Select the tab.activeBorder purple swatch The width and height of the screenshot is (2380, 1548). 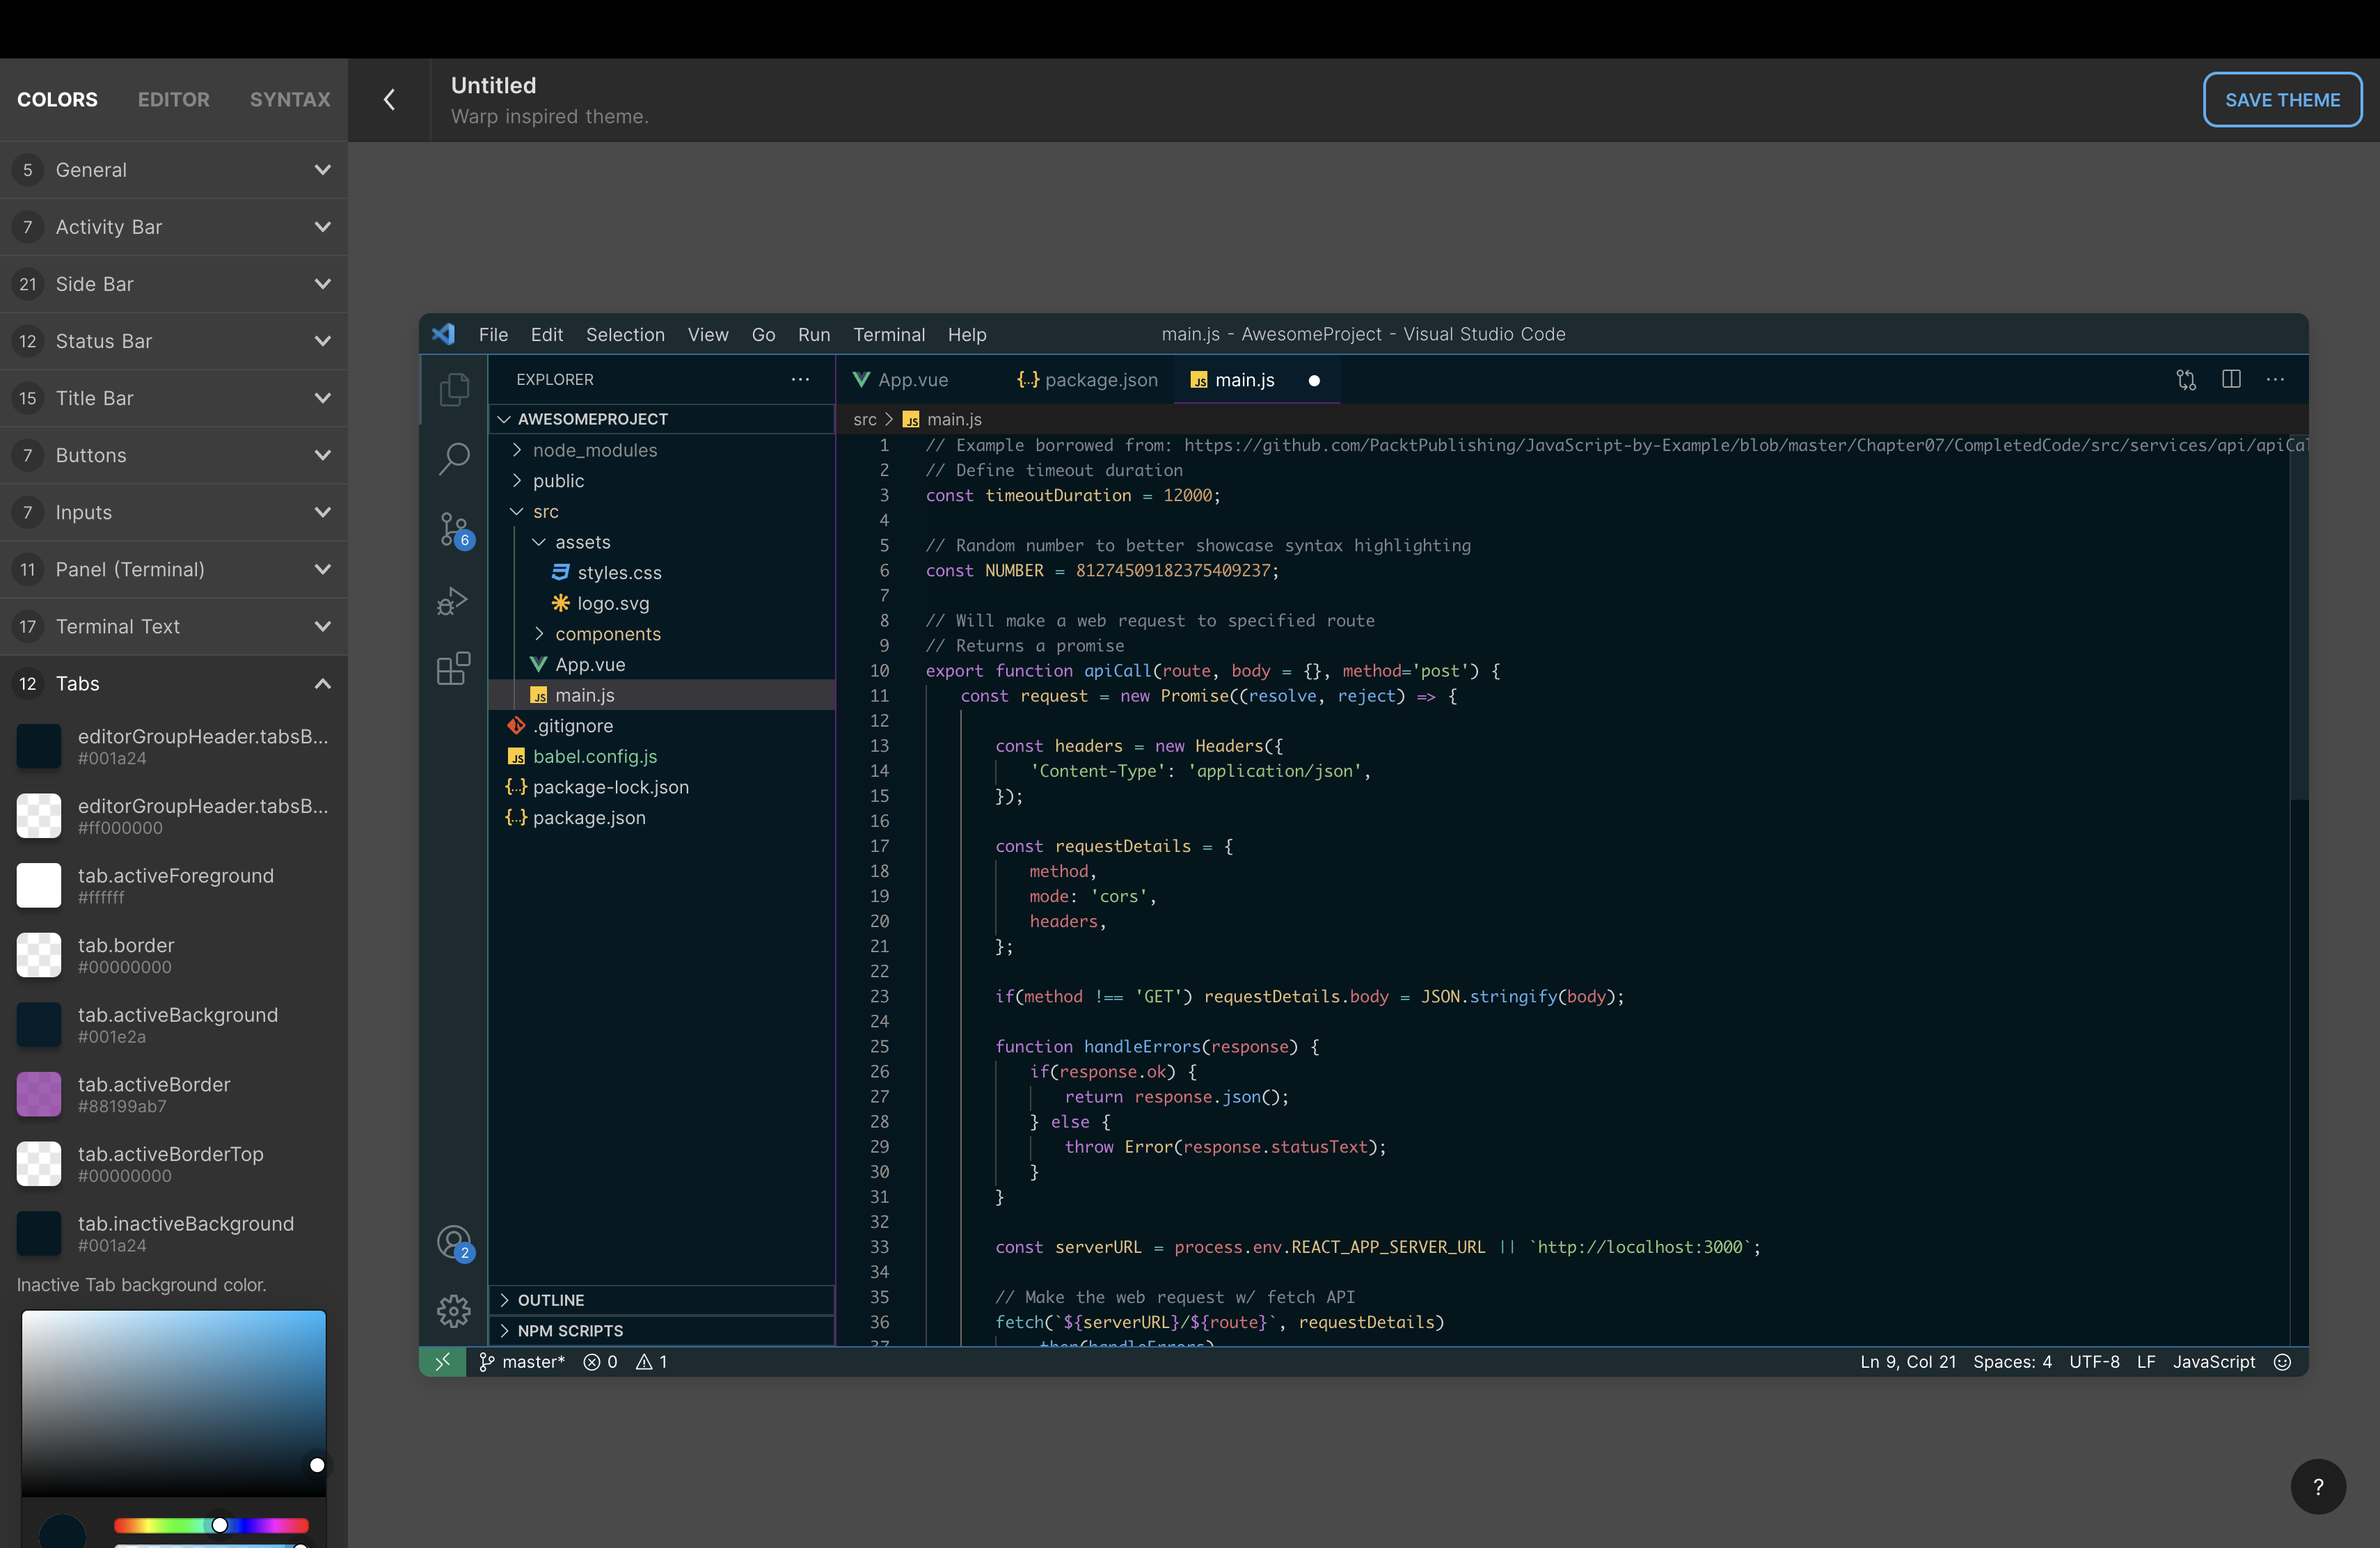[x=39, y=1094]
